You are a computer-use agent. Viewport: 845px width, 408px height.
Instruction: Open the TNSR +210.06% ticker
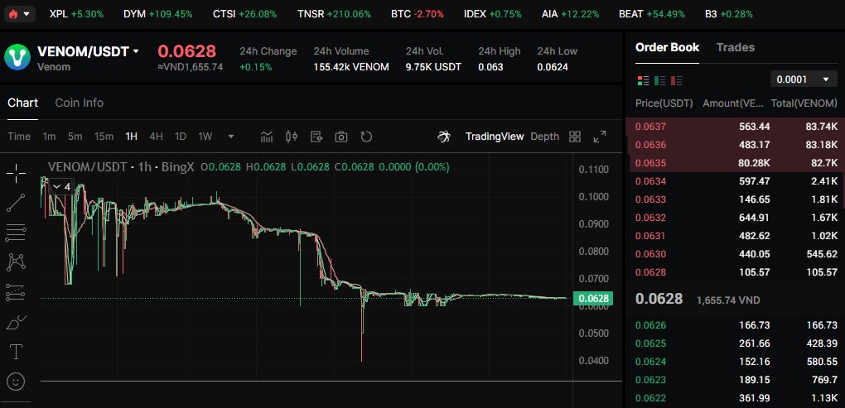point(334,14)
